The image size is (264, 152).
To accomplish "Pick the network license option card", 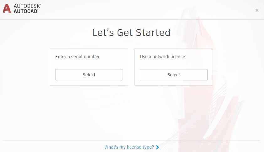I will click(174, 67).
